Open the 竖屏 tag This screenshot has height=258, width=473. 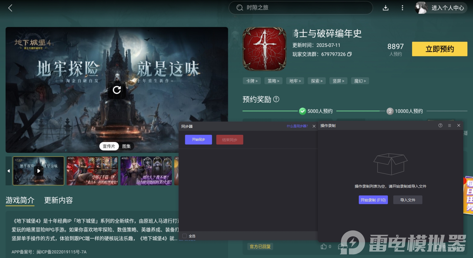338,81
